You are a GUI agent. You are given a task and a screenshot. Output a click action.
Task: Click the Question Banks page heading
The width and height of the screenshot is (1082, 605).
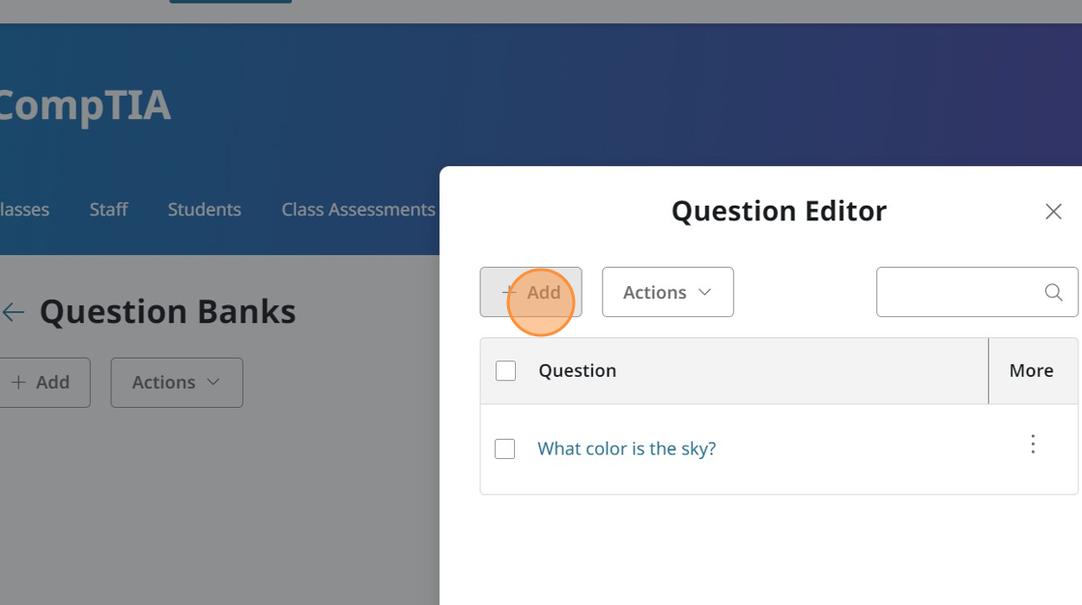click(x=167, y=312)
